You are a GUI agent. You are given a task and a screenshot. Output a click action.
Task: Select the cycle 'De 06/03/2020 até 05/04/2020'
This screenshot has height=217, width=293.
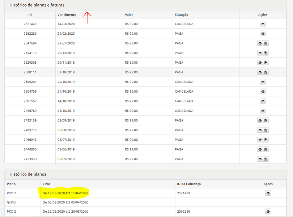[65, 202]
